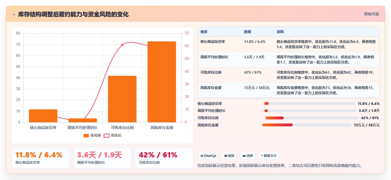Click the 调拨平均处理时长 bar in chart

point(83,120)
